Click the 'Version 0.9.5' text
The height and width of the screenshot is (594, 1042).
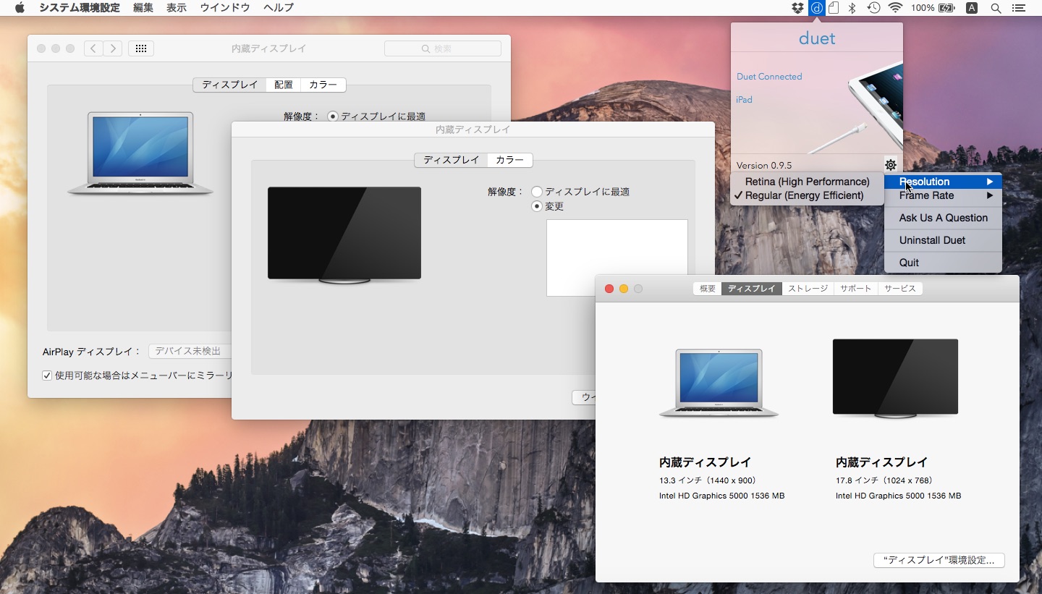(x=764, y=166)
